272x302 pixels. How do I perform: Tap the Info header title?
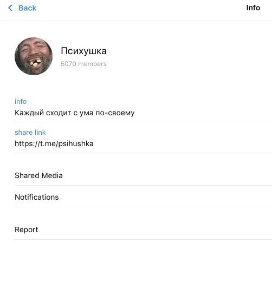click(x=253, y=8)
